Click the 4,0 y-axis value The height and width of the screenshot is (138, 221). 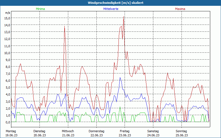tap(8, 94)
